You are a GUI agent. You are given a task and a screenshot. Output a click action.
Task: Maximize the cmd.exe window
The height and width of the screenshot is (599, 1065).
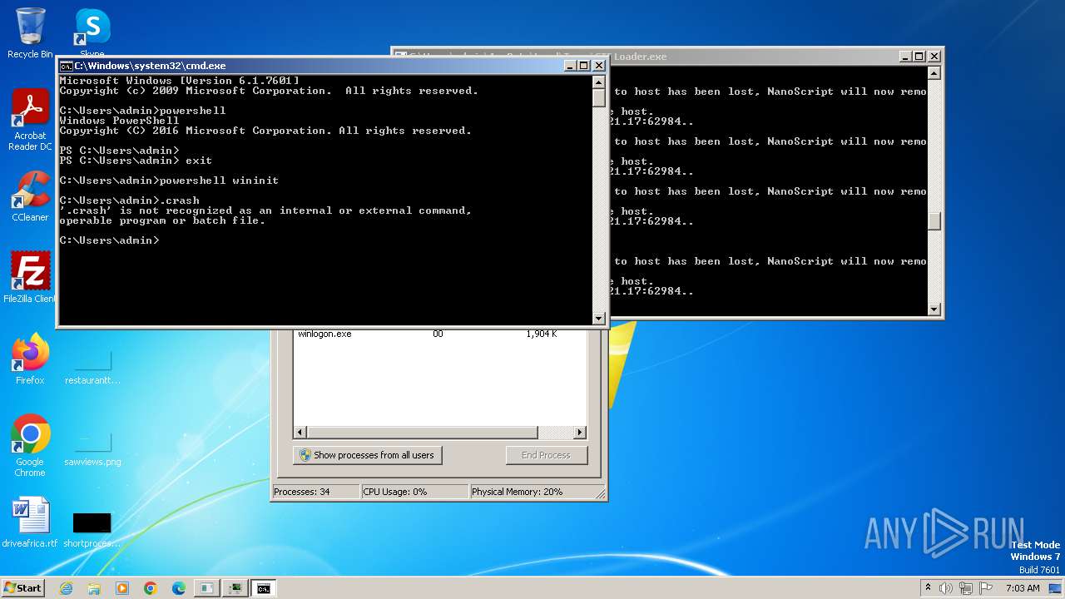tap(584, 66)
